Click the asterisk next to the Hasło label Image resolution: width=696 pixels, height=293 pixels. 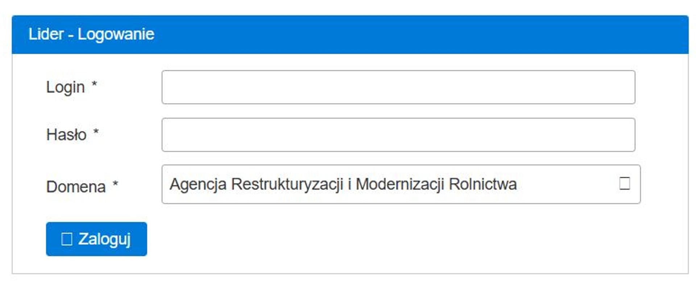(96, 132)
